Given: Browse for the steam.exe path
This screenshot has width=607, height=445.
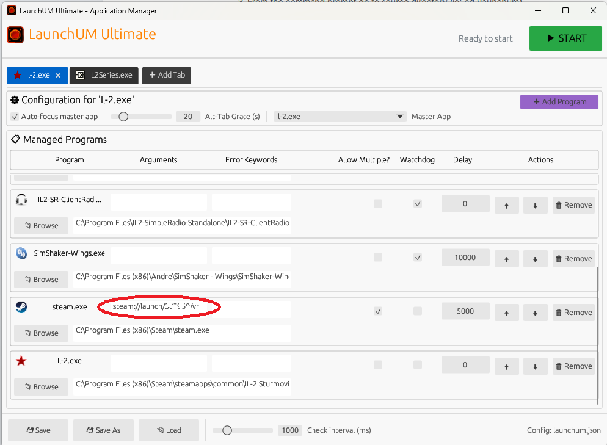Looking at the screenshot, I should (x=41, y=333).
